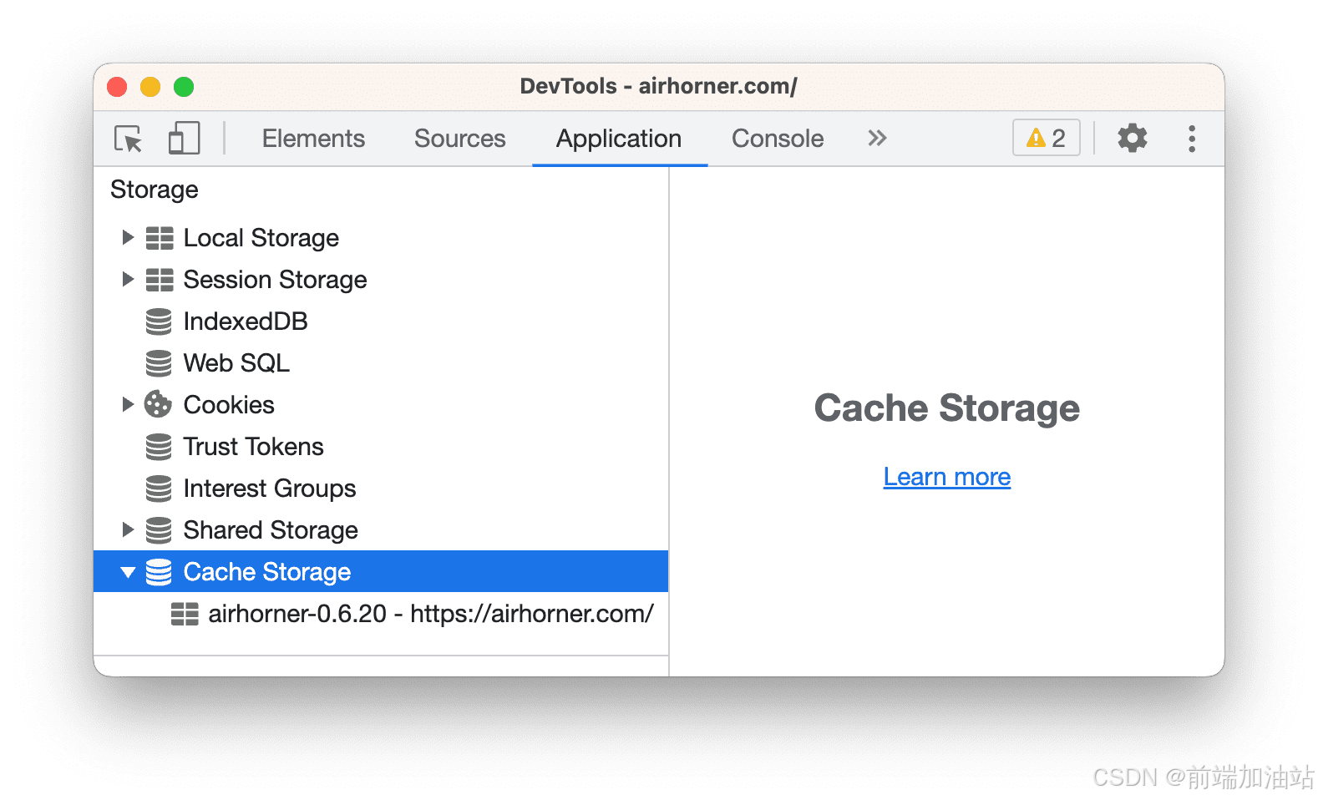Expand the Session Storage tree node
Viewport: 1318px width, 800px height.
coord(128,280)
